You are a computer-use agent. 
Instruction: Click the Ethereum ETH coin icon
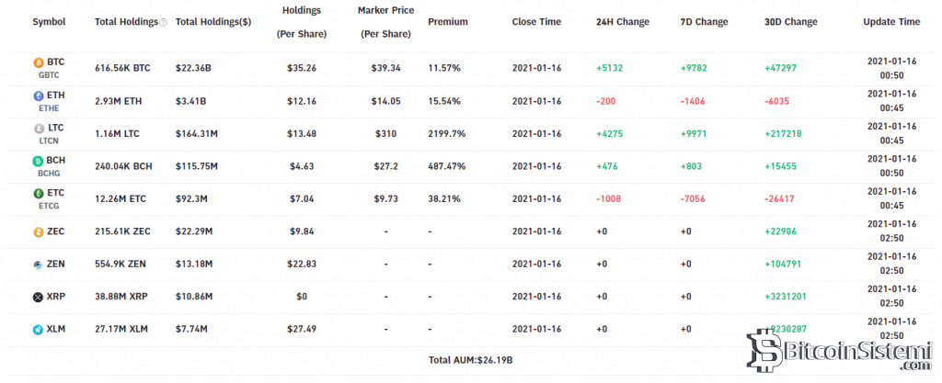coord(39,96)
